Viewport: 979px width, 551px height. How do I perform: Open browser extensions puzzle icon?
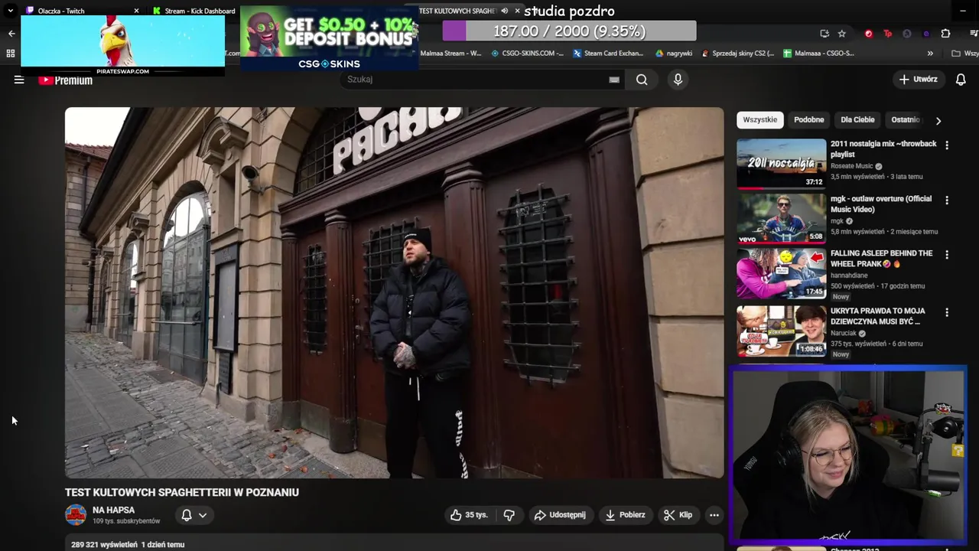[x=945, y=34]
